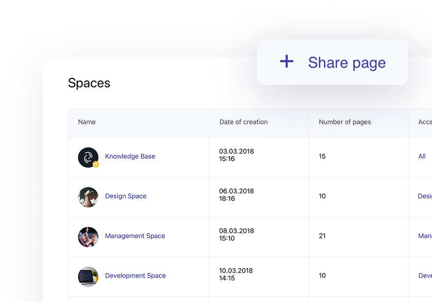Sort by the Date of creation column

[x=243, y=122]
